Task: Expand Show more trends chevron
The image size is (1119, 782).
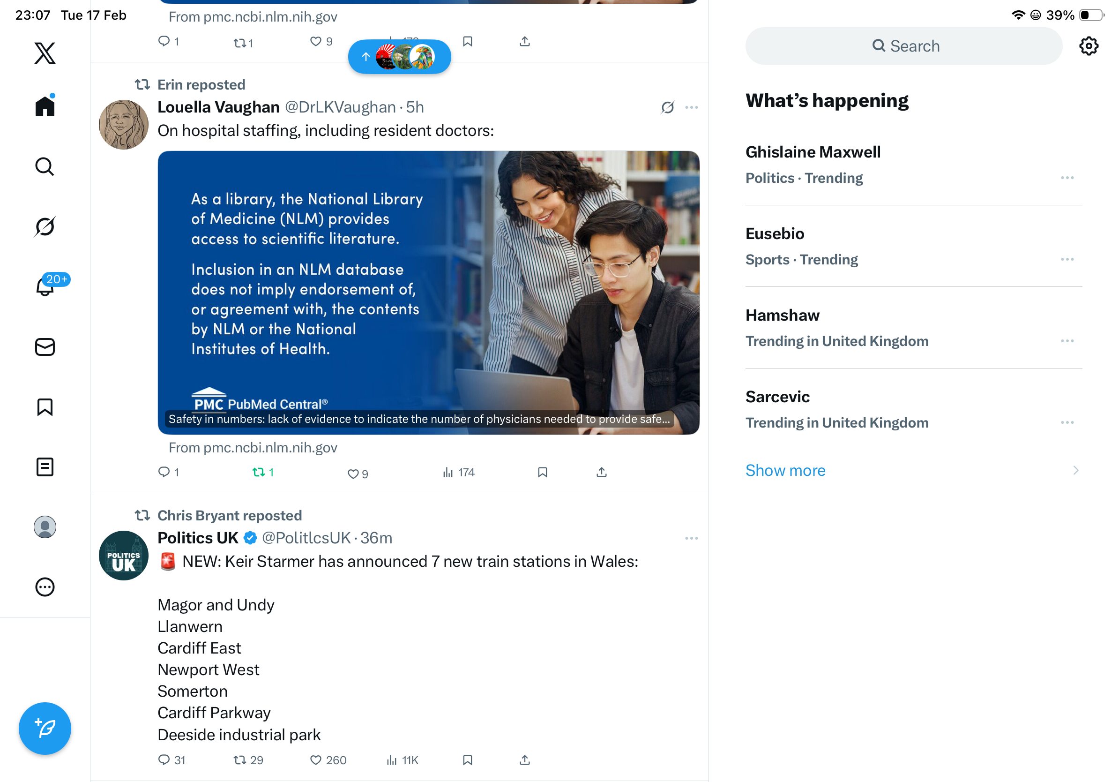Action: point(1075,471)
